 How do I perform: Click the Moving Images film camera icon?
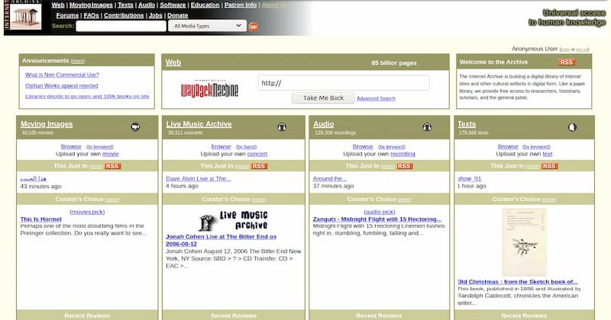click(x=135, y=127)
